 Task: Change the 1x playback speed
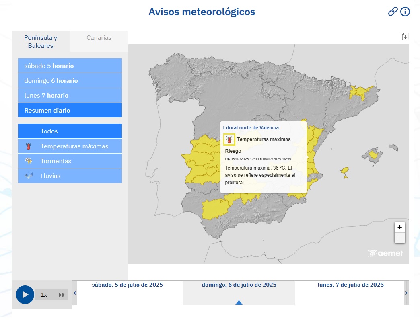pos(44,295)
